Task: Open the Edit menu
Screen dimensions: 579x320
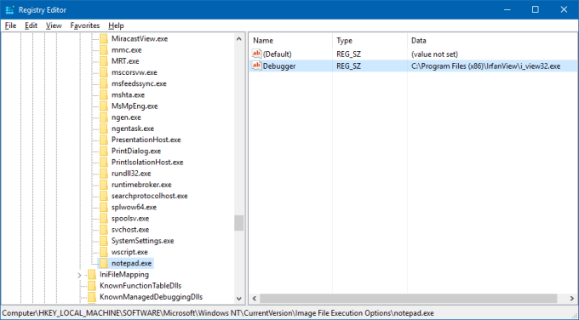Action: pyautogui.click(x=31, y=26)
